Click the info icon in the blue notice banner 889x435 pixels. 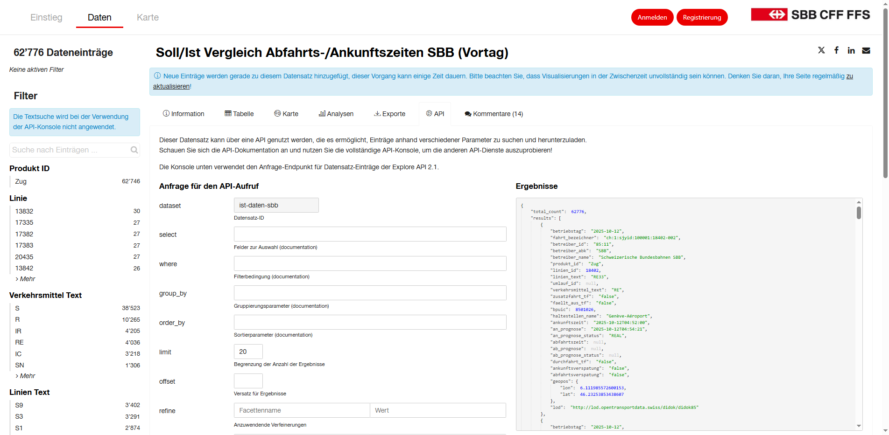tap(158, 76)
